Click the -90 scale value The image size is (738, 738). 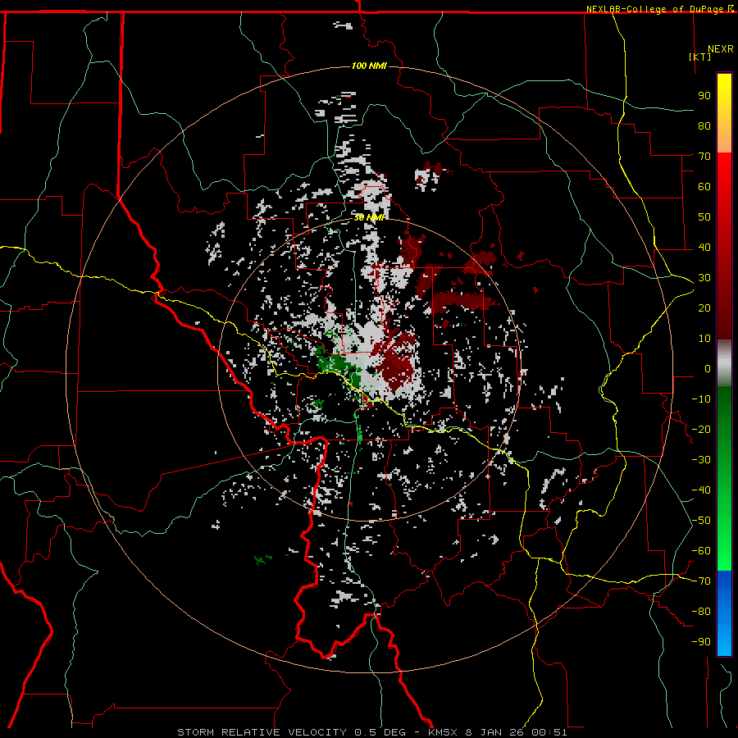click(x=701, y=642)
